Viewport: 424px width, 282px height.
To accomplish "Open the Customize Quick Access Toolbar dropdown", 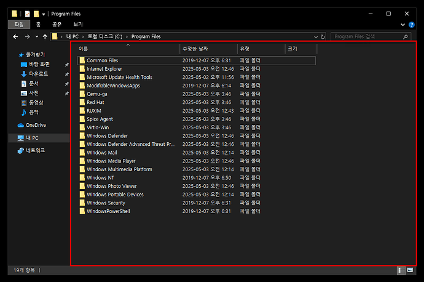I will 44,14.
